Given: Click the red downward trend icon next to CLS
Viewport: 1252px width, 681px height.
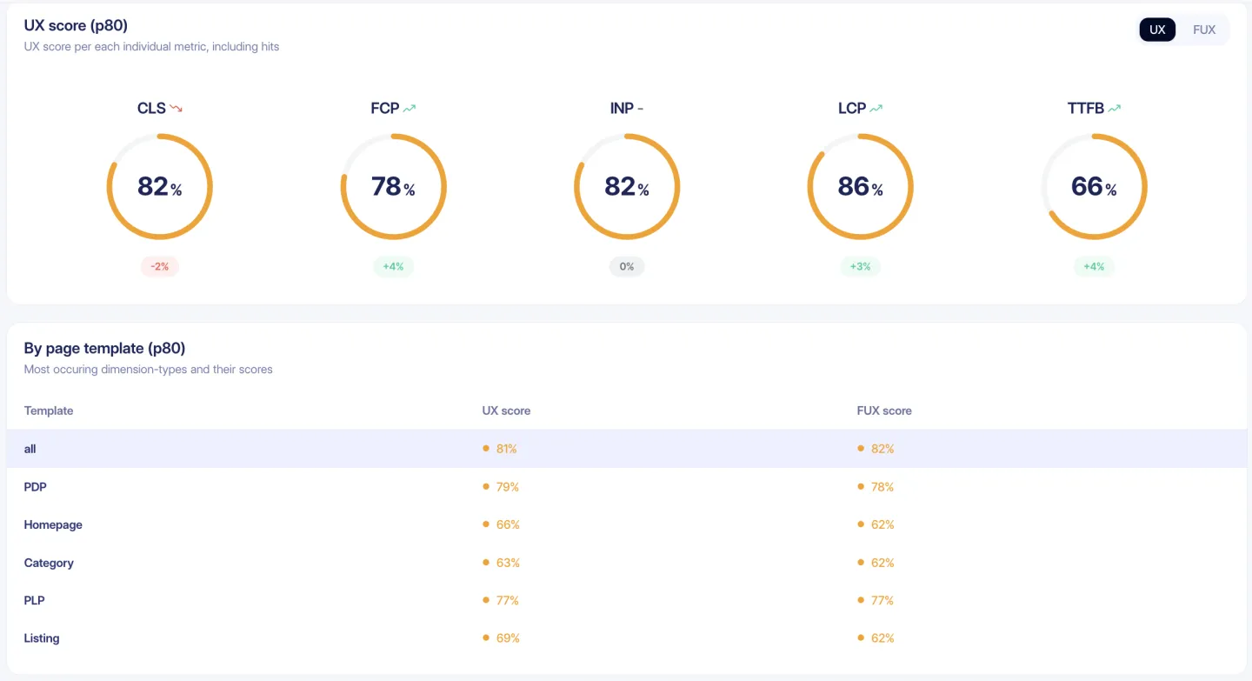Looking at the screenshot, I should pos(176,107).
